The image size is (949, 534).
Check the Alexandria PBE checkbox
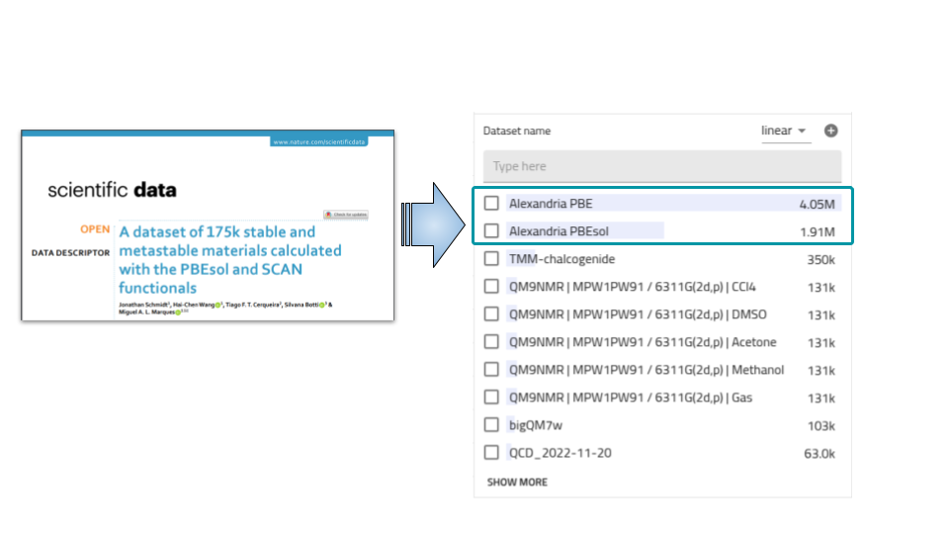point(491,204)
